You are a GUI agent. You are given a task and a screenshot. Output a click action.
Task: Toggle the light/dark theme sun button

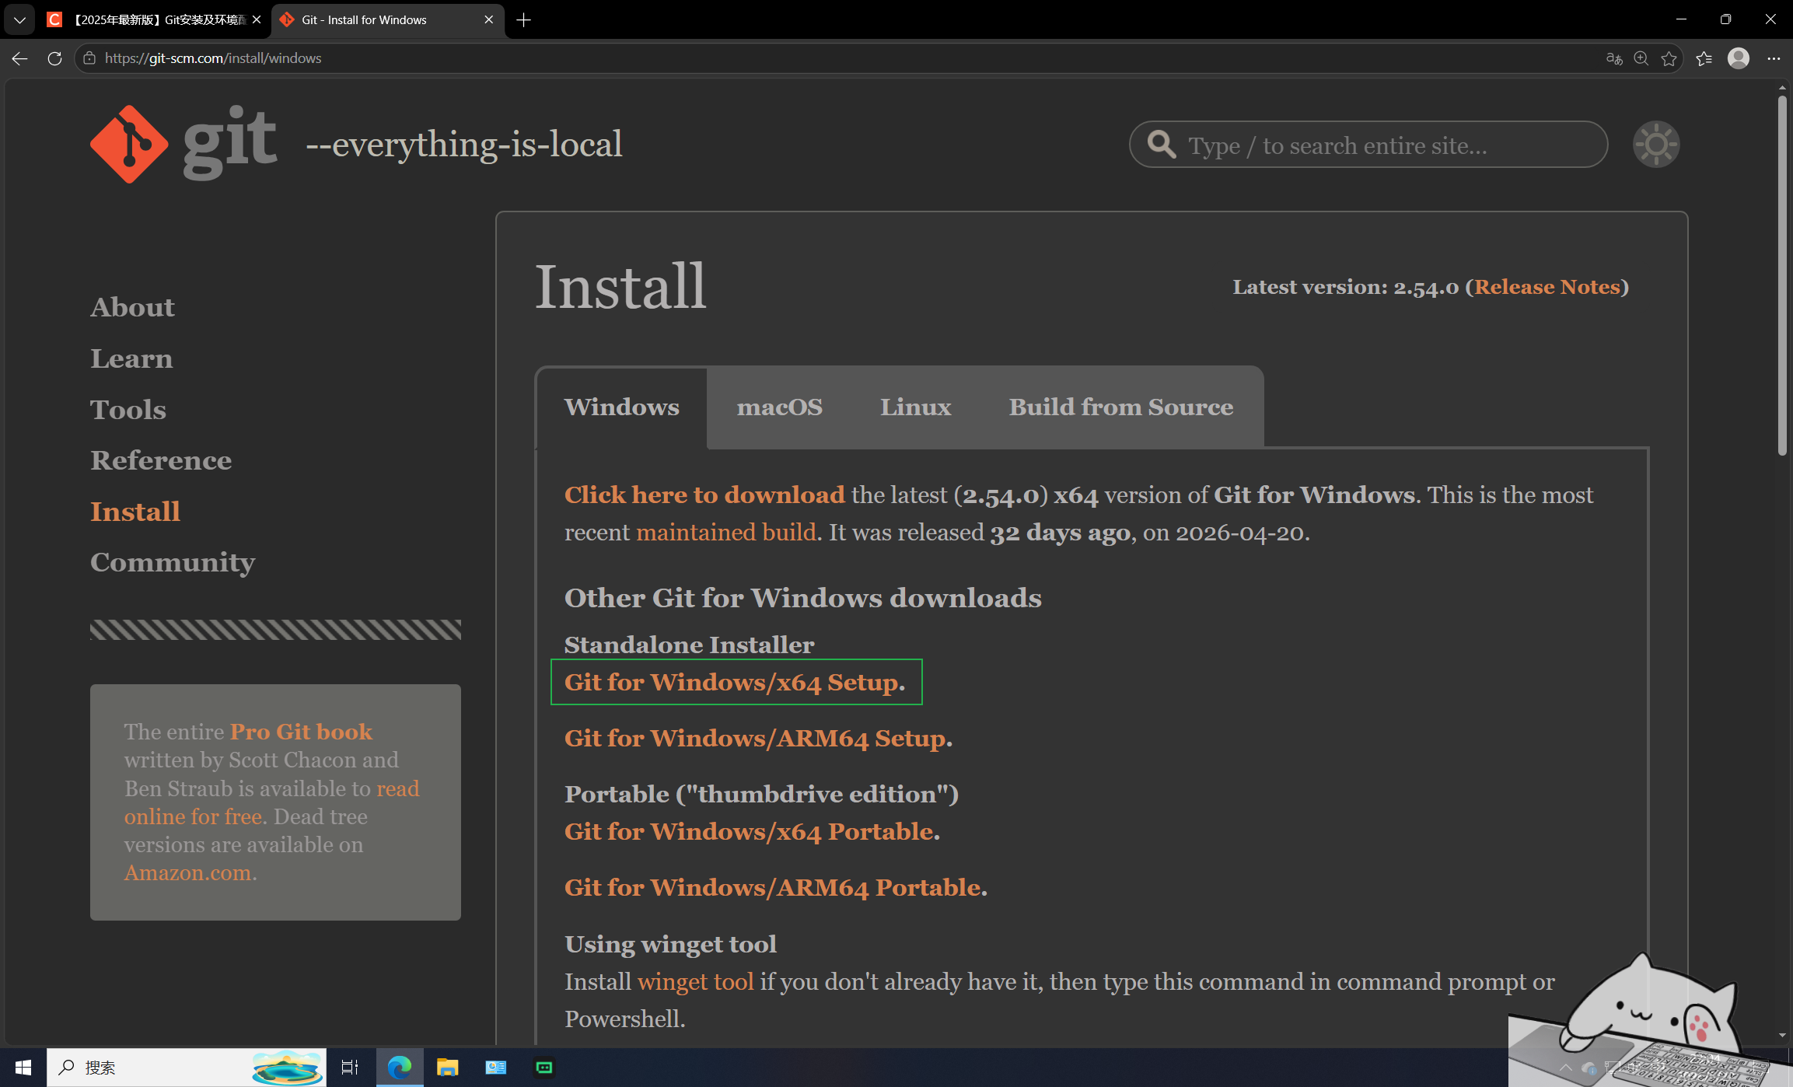(x=1656, y=144)
